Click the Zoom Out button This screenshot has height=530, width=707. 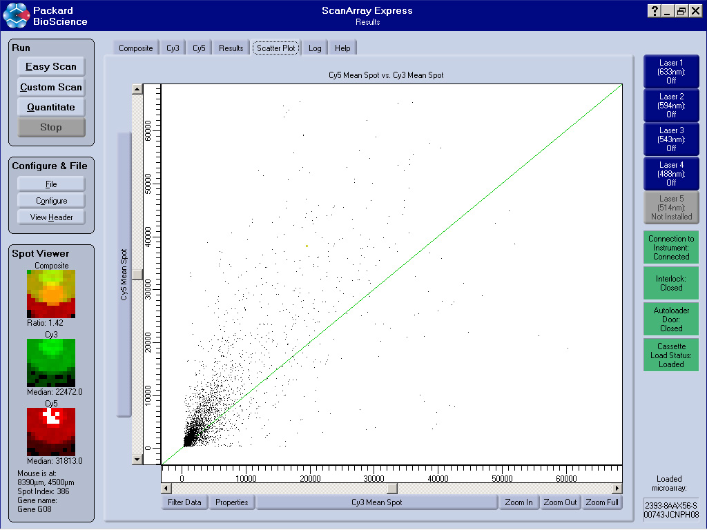[x=560, y=502]
